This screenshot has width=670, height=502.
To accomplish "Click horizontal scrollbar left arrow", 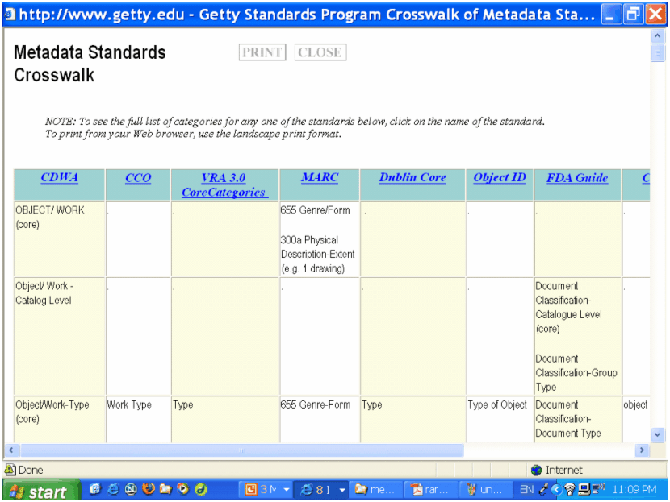I will click(11, 450).
